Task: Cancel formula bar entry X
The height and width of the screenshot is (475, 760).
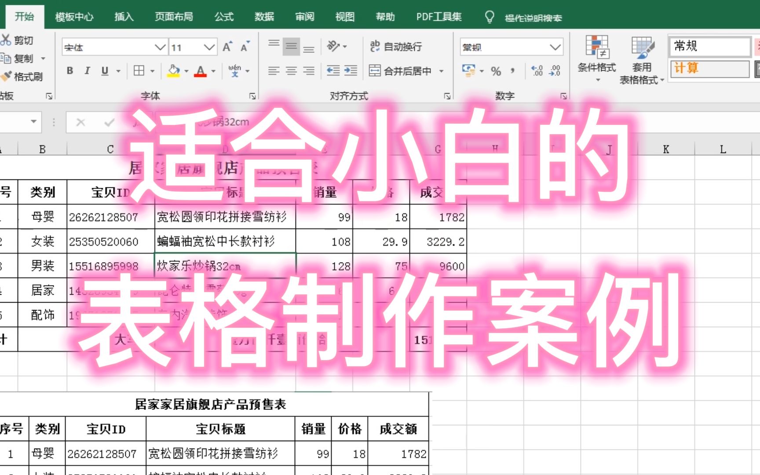Action: click(80, 122)
